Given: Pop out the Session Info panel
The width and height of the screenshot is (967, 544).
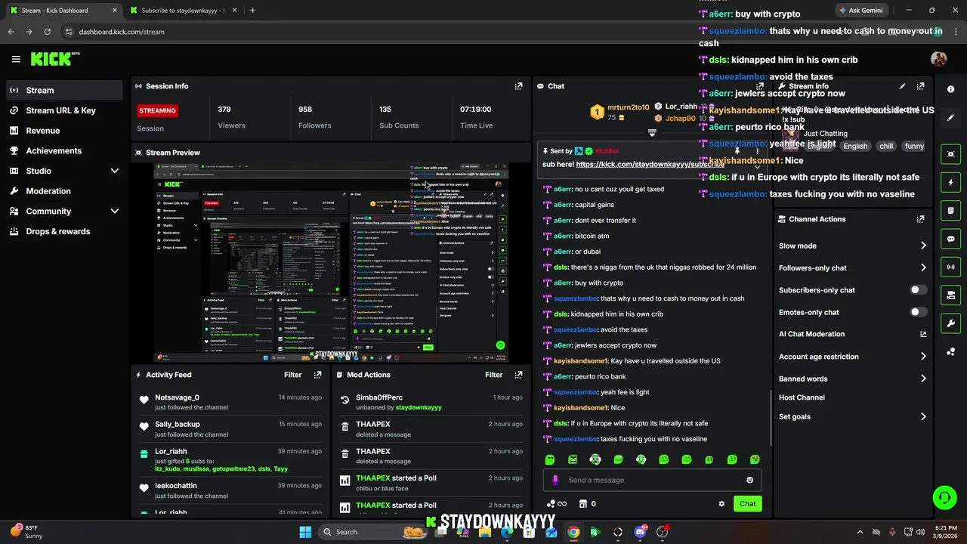Looking at the screenshot, I should click(518, 86).
